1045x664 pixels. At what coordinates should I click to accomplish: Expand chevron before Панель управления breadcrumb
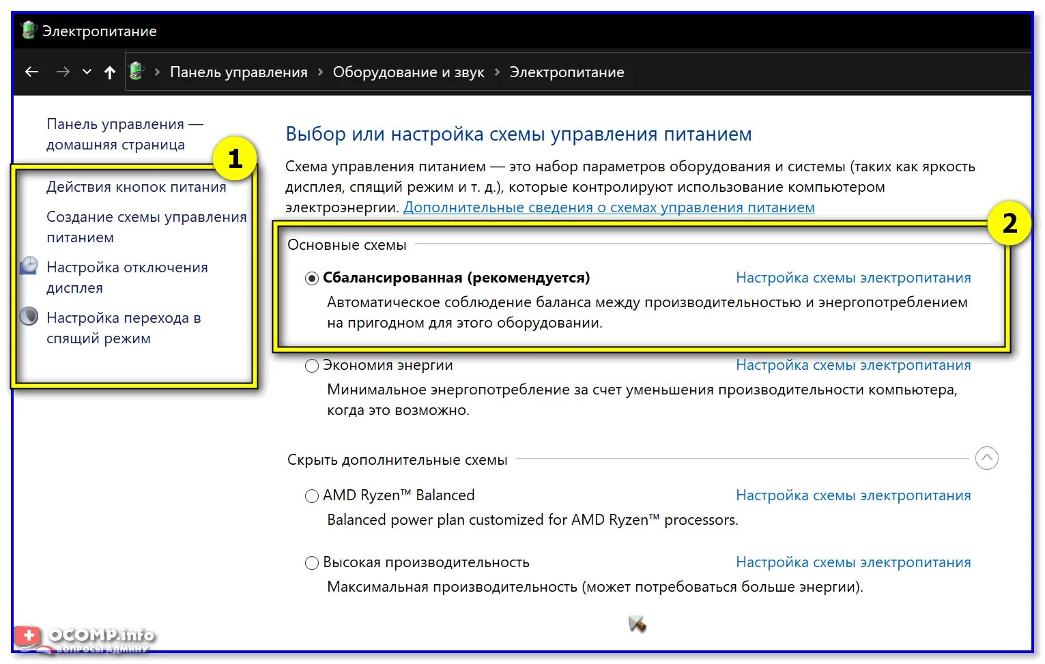point(158,72)
